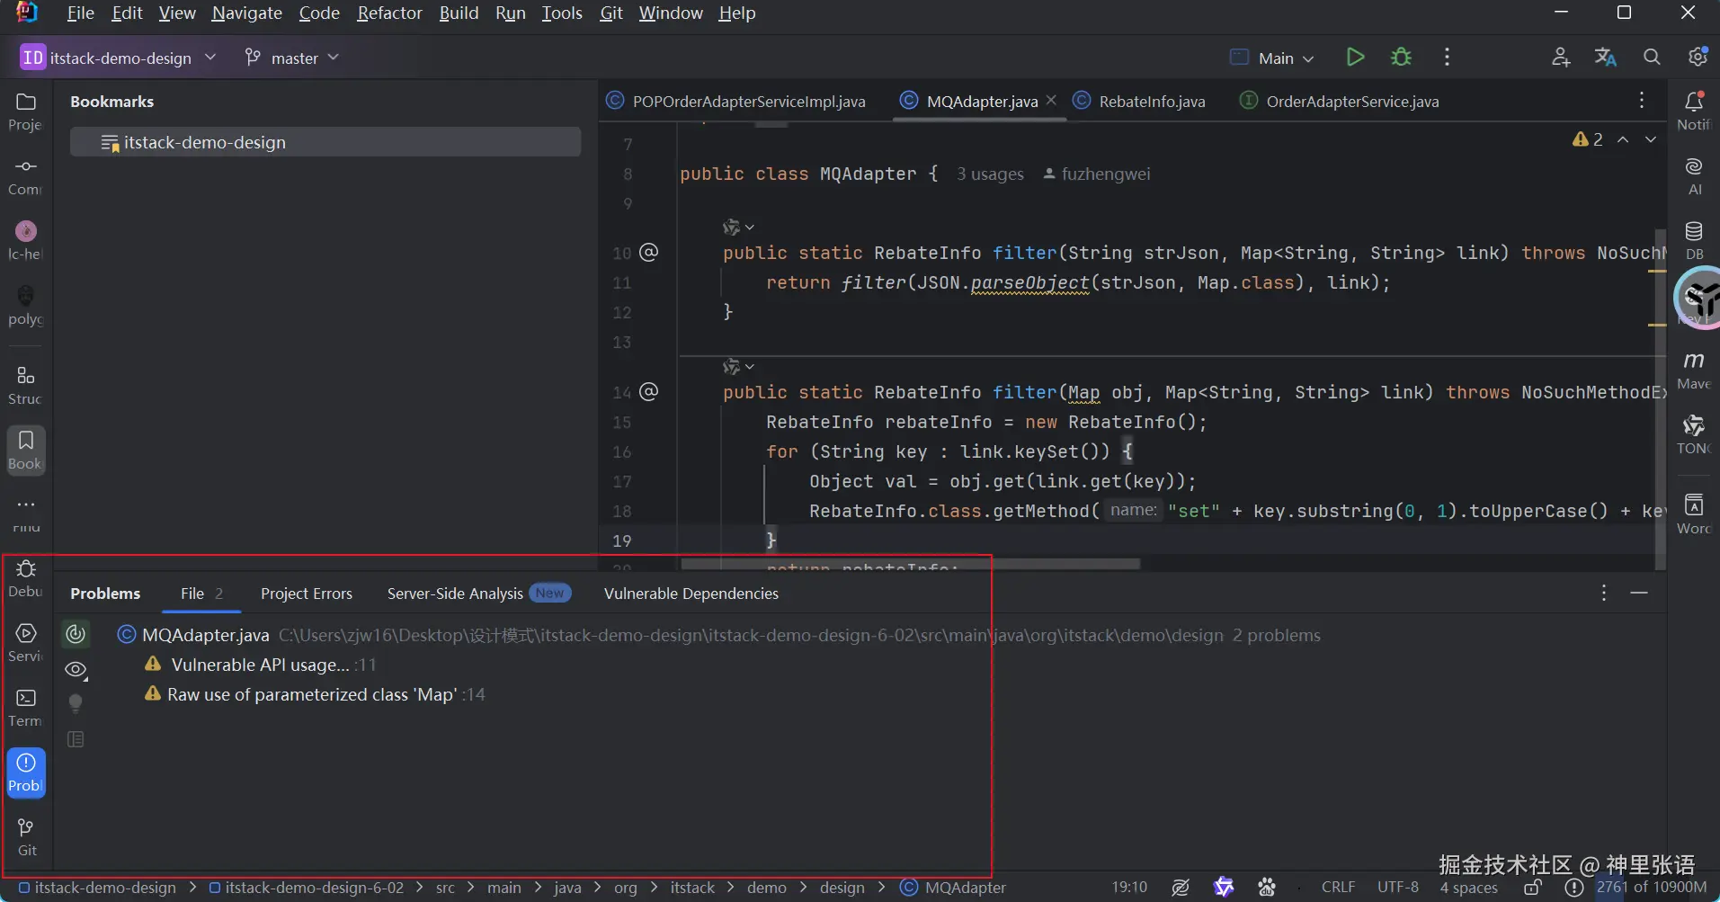Image resolution: width=1720 pixels, height=902 pixels.
Task: Expand the inlay action dropdown above line 14
Action: coord(738,366)
